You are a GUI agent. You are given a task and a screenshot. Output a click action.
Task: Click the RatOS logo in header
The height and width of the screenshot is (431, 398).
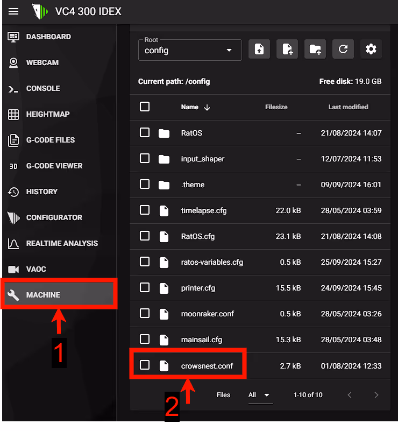coord(40,11)
